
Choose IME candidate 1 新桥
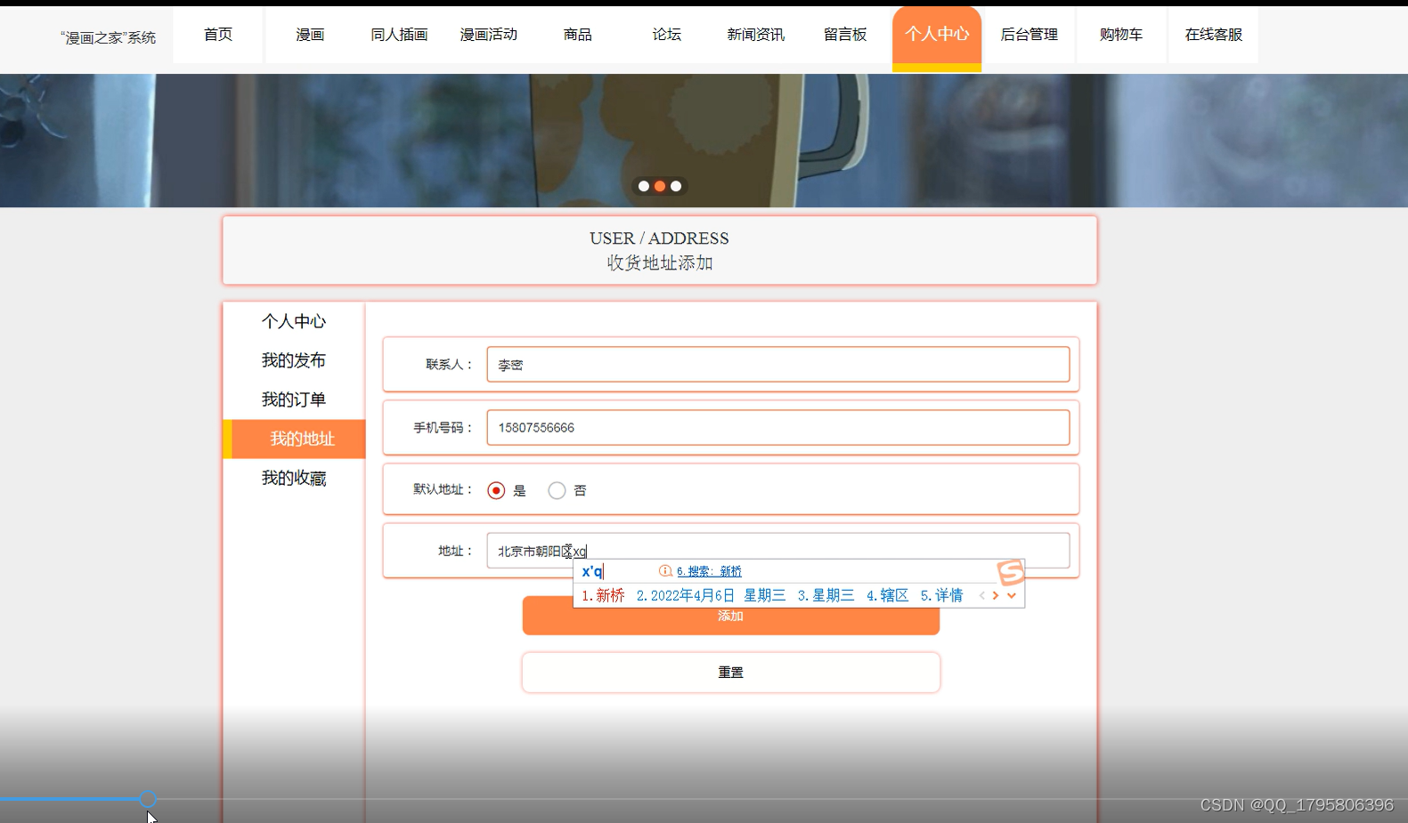click(603, 595)
